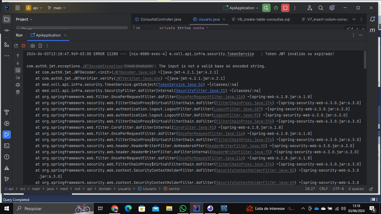381x214 pixels.
Task: Open the Git tool window
Action: pos(7,179)
